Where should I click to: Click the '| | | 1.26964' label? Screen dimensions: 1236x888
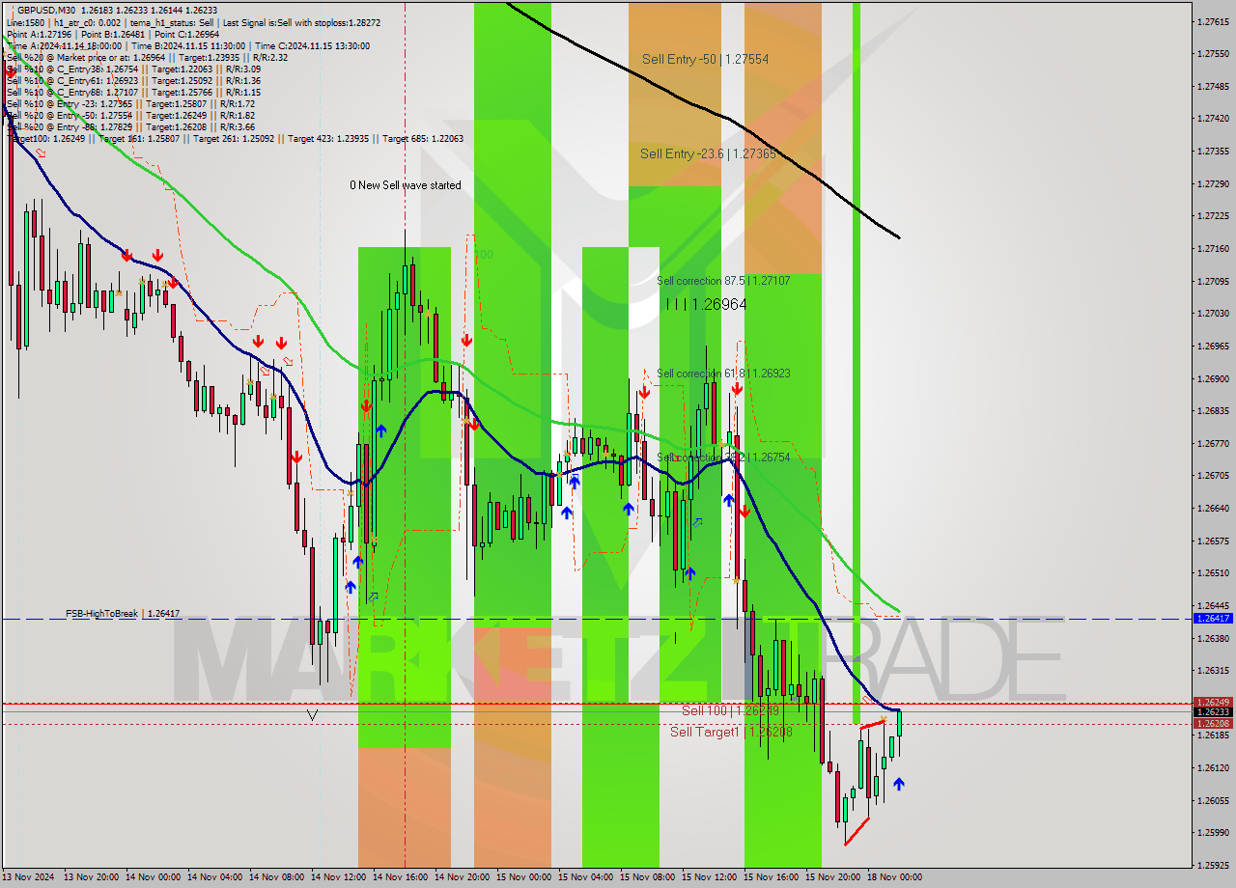[706, 304]
